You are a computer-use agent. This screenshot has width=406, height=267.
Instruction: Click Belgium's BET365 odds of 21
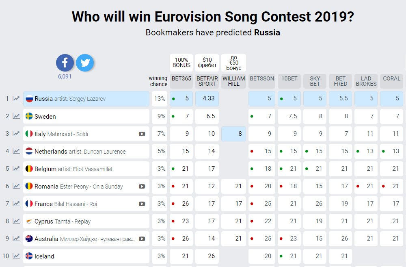pos(181,169)
